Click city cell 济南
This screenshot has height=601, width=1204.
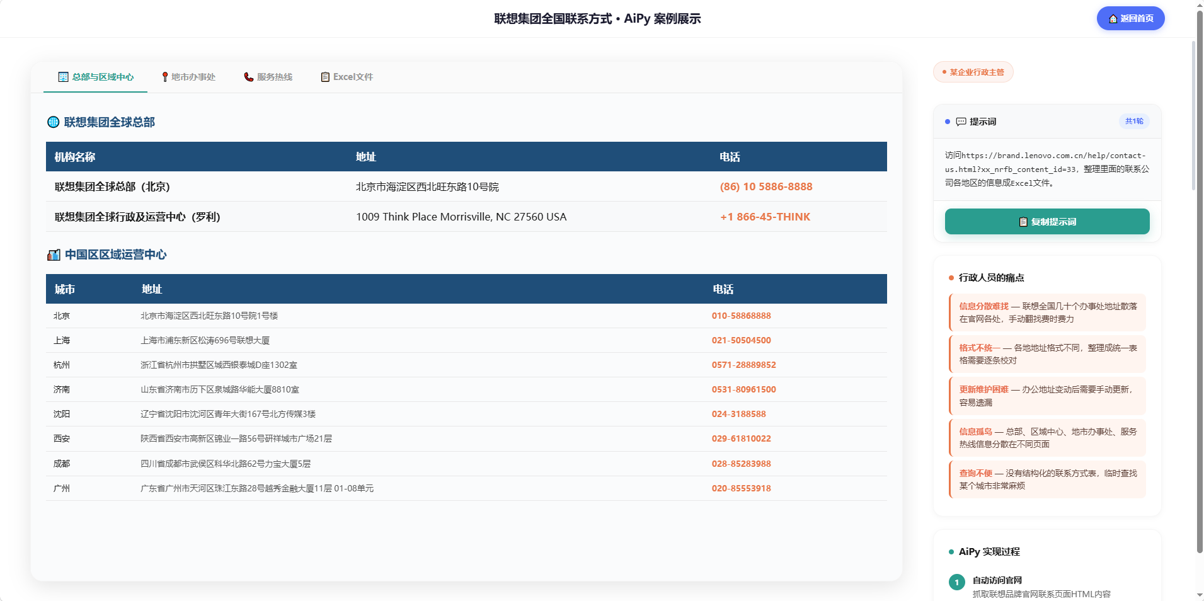(x=62, y=389)
